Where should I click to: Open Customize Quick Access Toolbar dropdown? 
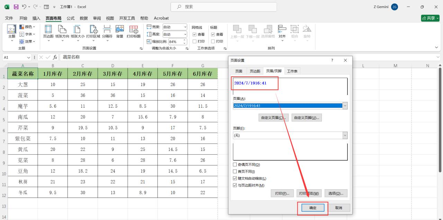[x=54, y=7]
